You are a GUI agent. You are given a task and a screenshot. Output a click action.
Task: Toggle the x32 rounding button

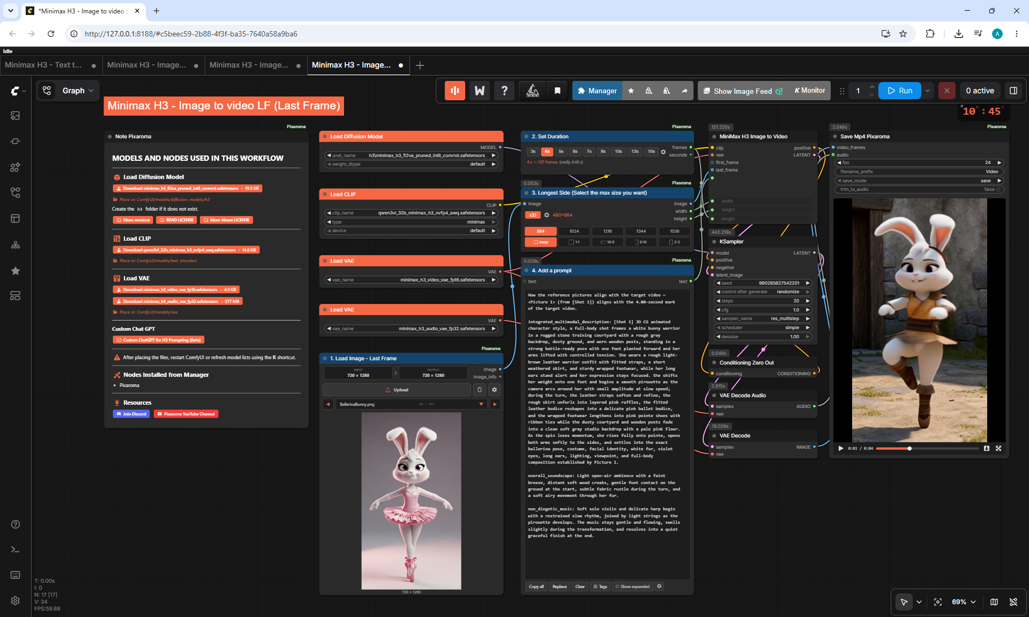point(533,215)
